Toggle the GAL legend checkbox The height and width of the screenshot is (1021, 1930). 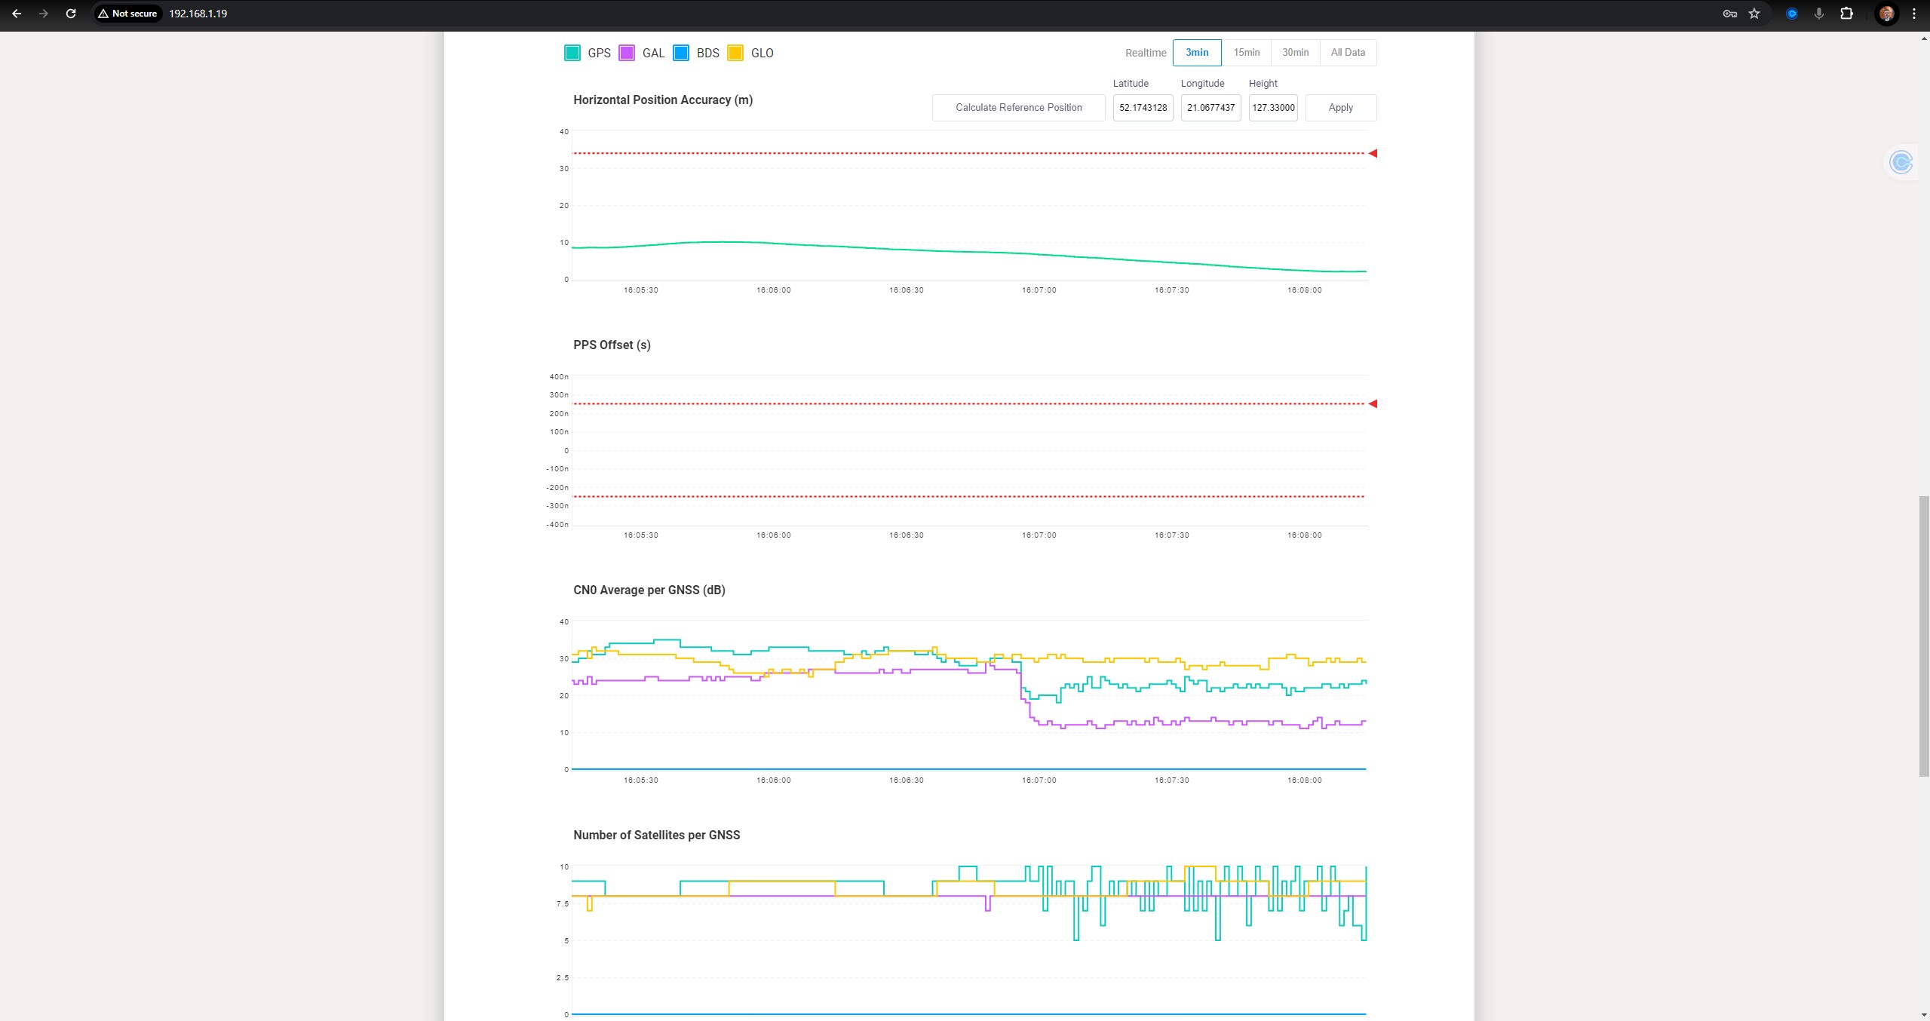pos(627,53)
